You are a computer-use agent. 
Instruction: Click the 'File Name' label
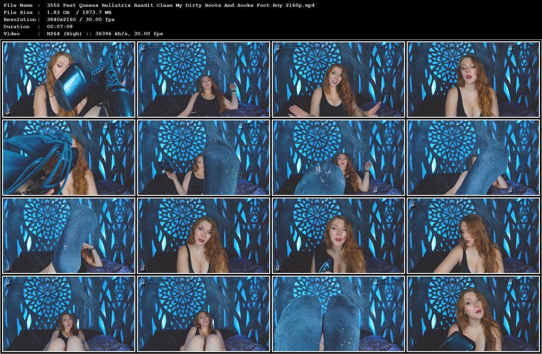click(18, 6)
